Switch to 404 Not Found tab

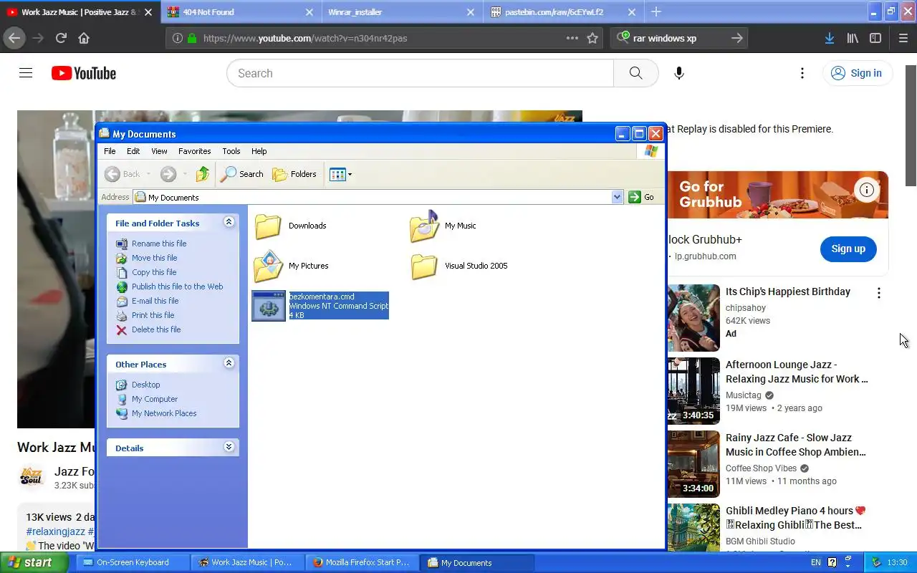(x=241, y=12)
